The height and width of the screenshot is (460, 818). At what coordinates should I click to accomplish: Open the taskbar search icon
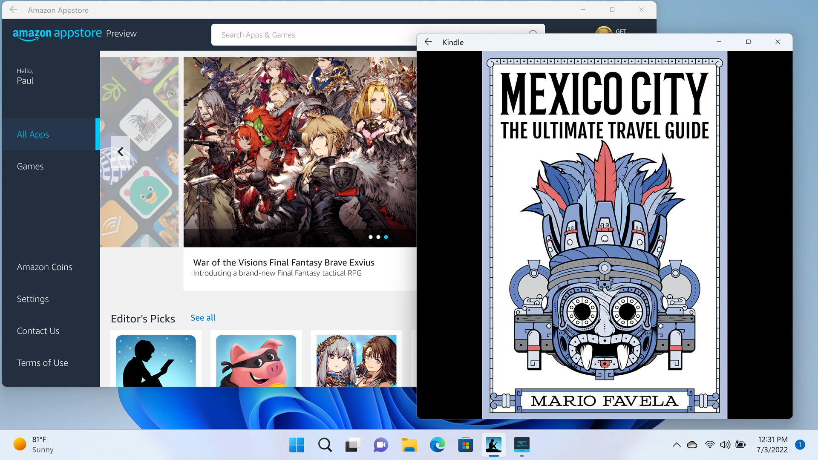click(325, 445)
